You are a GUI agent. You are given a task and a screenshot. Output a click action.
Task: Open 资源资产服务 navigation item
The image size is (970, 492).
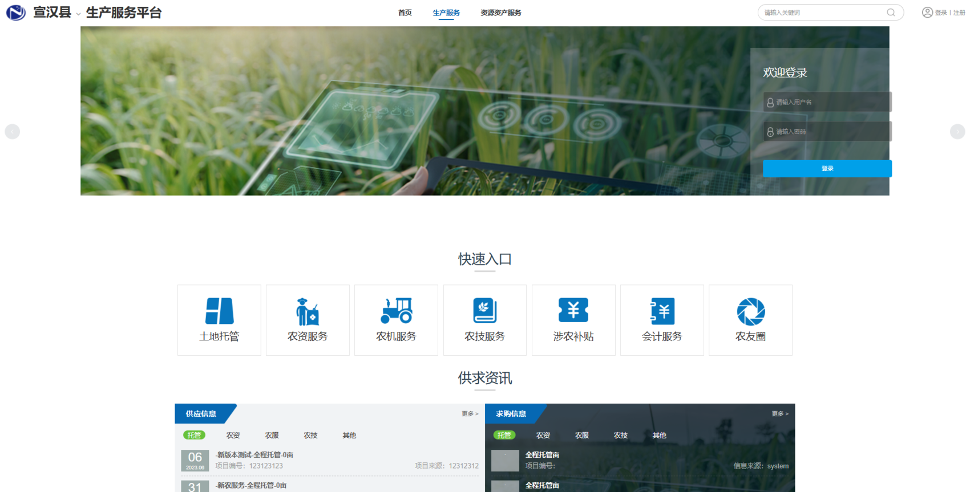tap(500, 13)
